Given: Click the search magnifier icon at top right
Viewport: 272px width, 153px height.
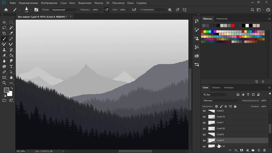Looking at the screenshot, I should click(x=252, y=10).
